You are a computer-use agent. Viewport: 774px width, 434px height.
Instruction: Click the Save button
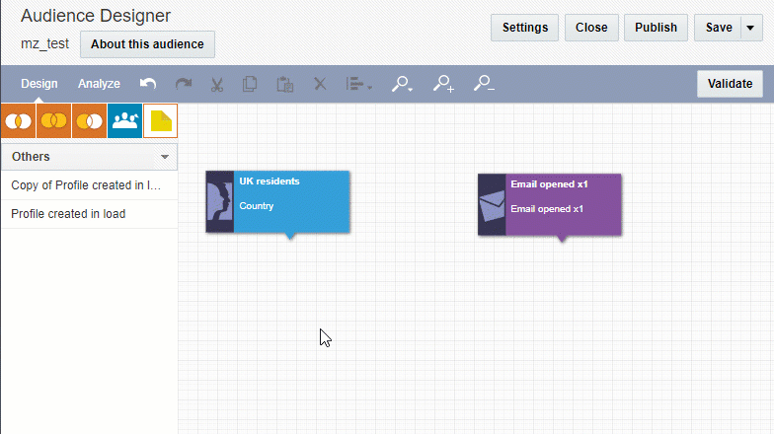[719, 28]
